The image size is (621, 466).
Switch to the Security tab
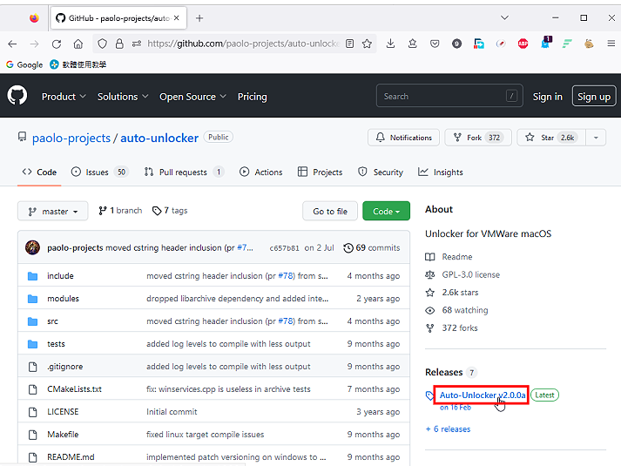381,172
